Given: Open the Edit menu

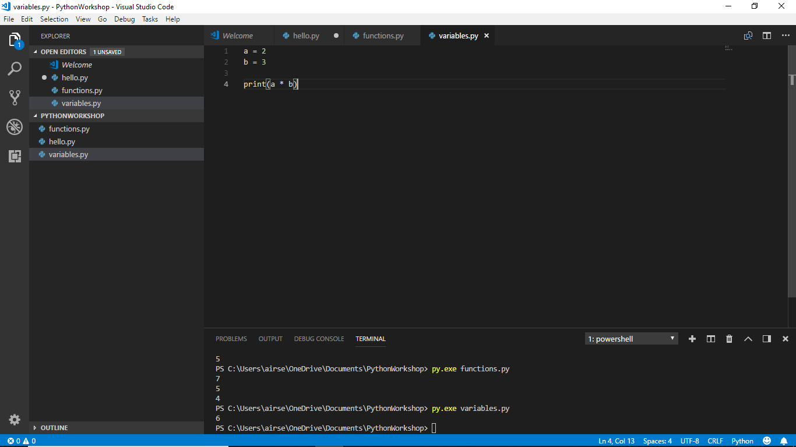Looking at the screenshot, I should click(x=27, y=19).
